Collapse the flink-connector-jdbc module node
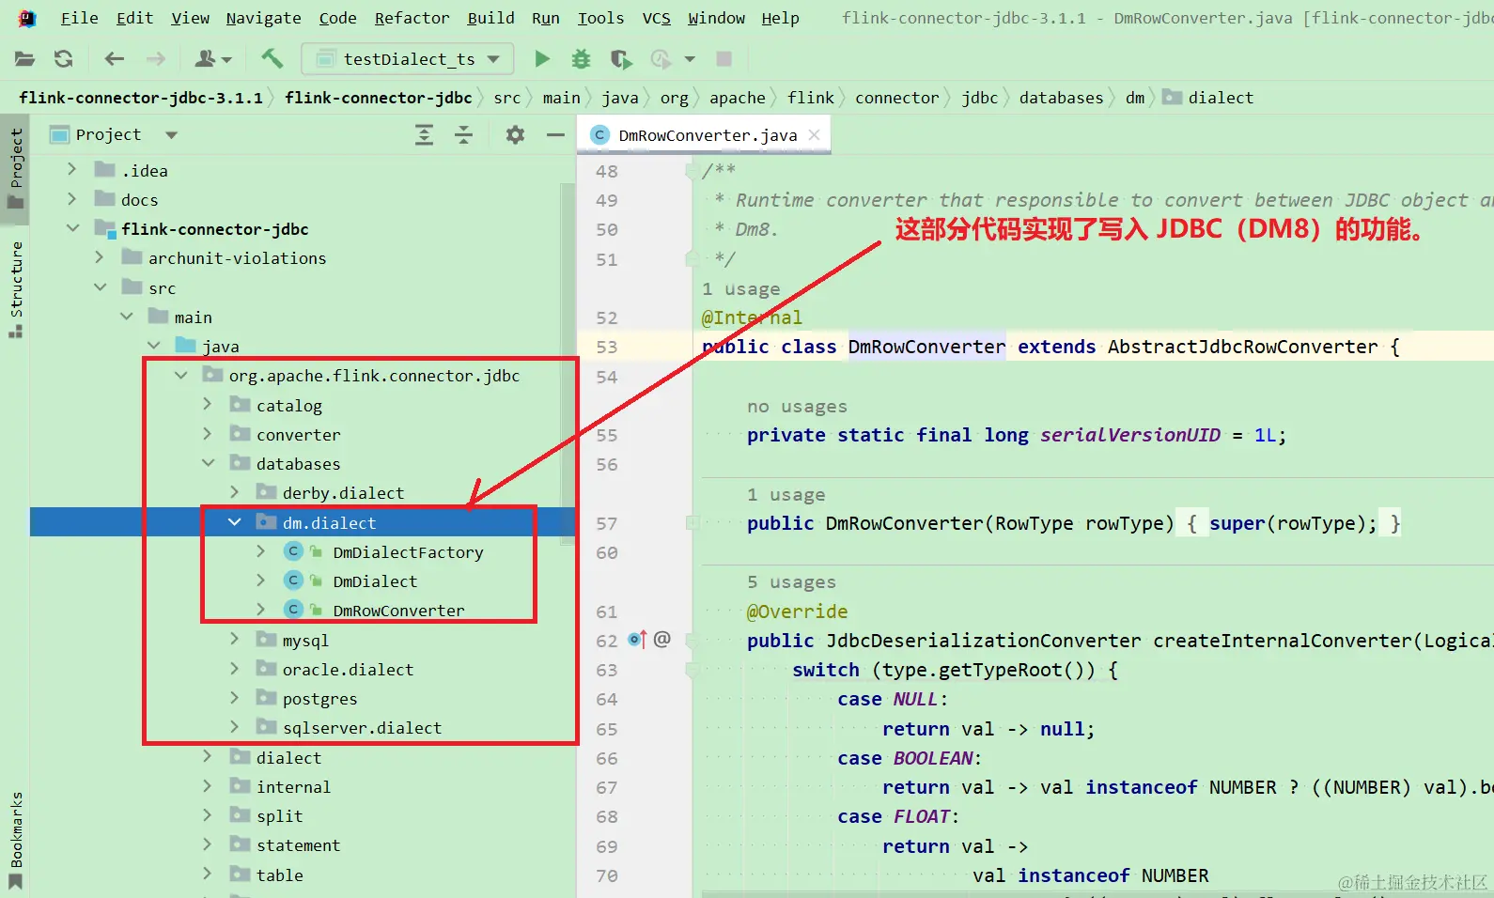This screenshot has height=898, width=1494. 72,228
